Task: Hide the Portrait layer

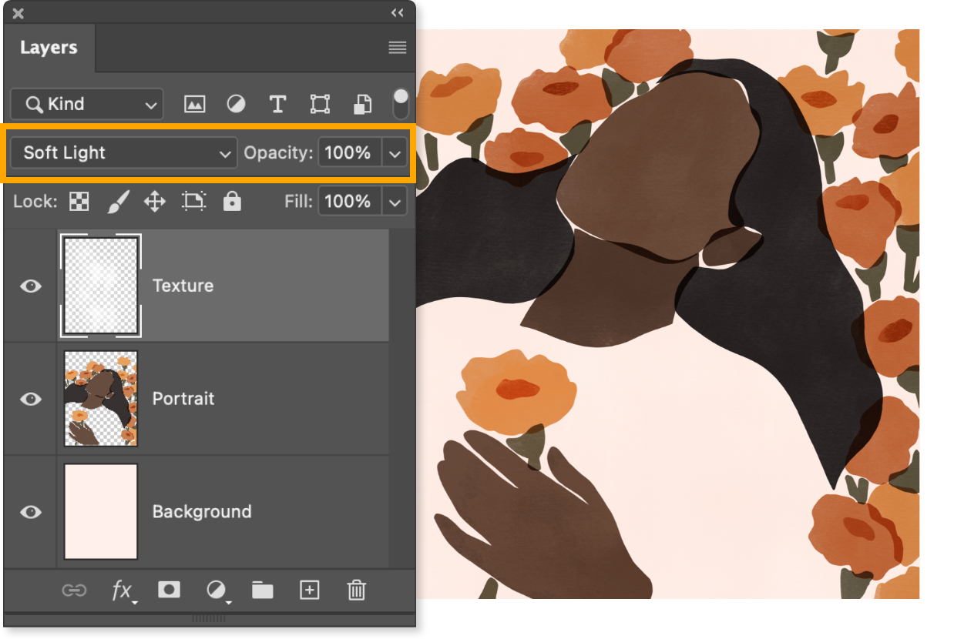Action: pos(31,399)
